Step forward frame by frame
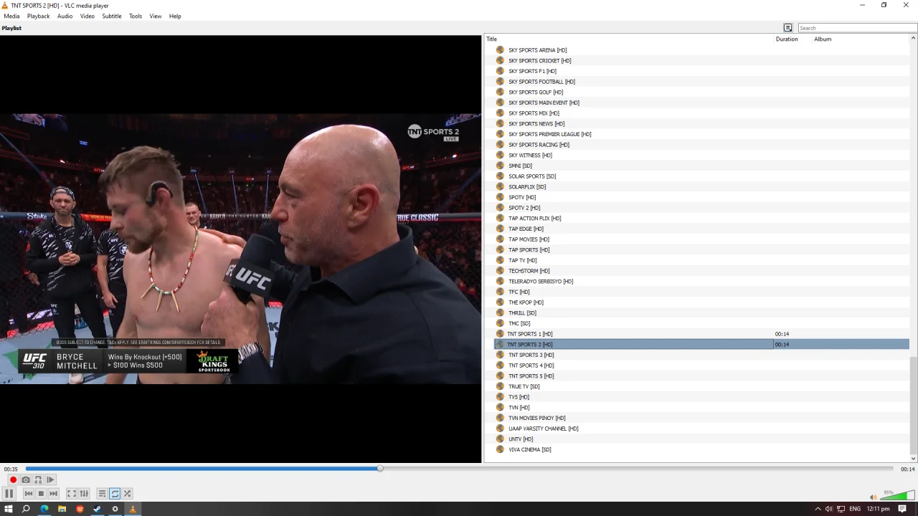 50,480
